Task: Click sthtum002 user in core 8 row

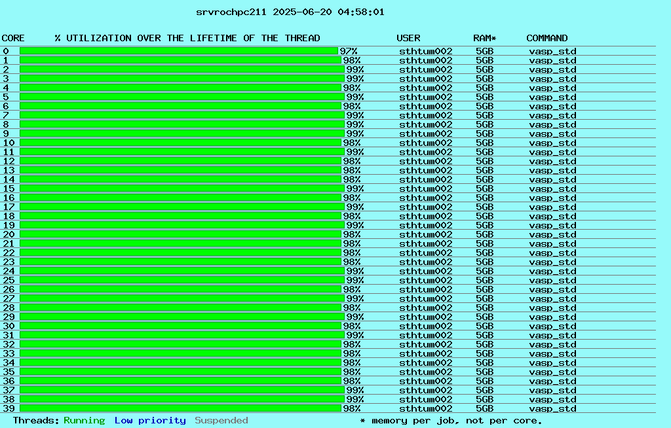Action: [425, 124]
